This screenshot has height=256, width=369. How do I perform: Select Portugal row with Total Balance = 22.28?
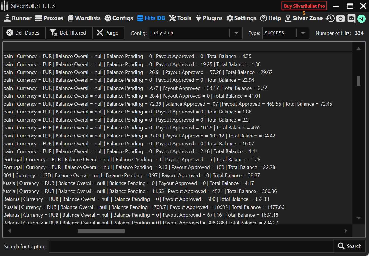[x=178, y=167]
